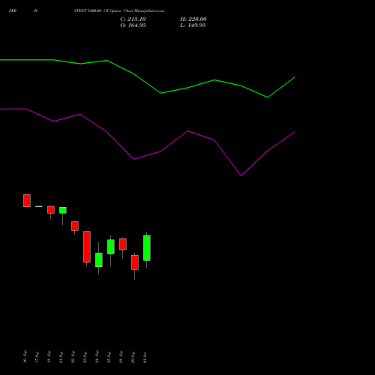Image resolution: width=375 pixels, height=375 pixels.
Task: Click the low value L: 149.95
Action: click(x=193, y=25)
